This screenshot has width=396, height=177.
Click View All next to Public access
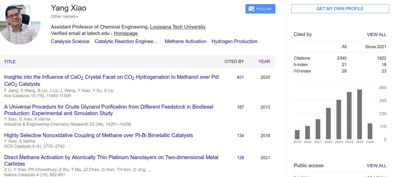point(376,166)
